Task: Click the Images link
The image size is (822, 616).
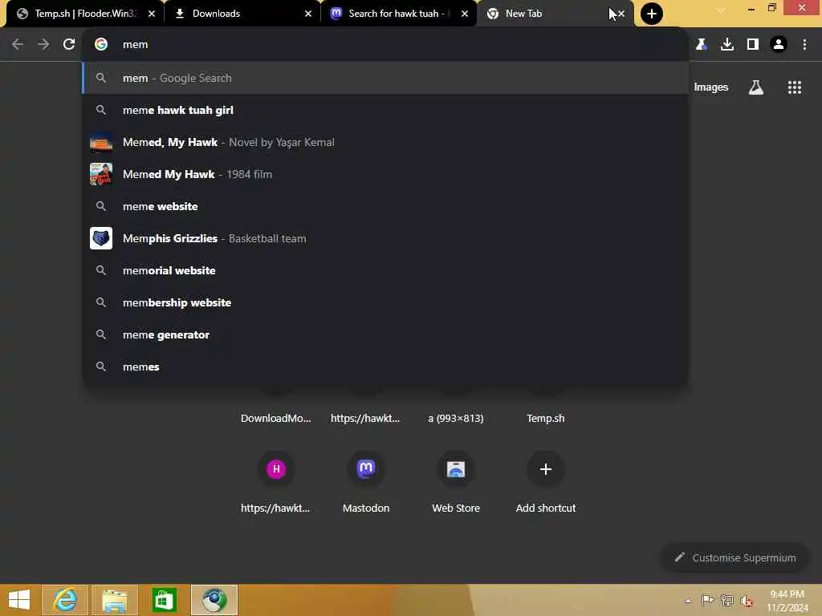Action: click(x=711, y=87)
